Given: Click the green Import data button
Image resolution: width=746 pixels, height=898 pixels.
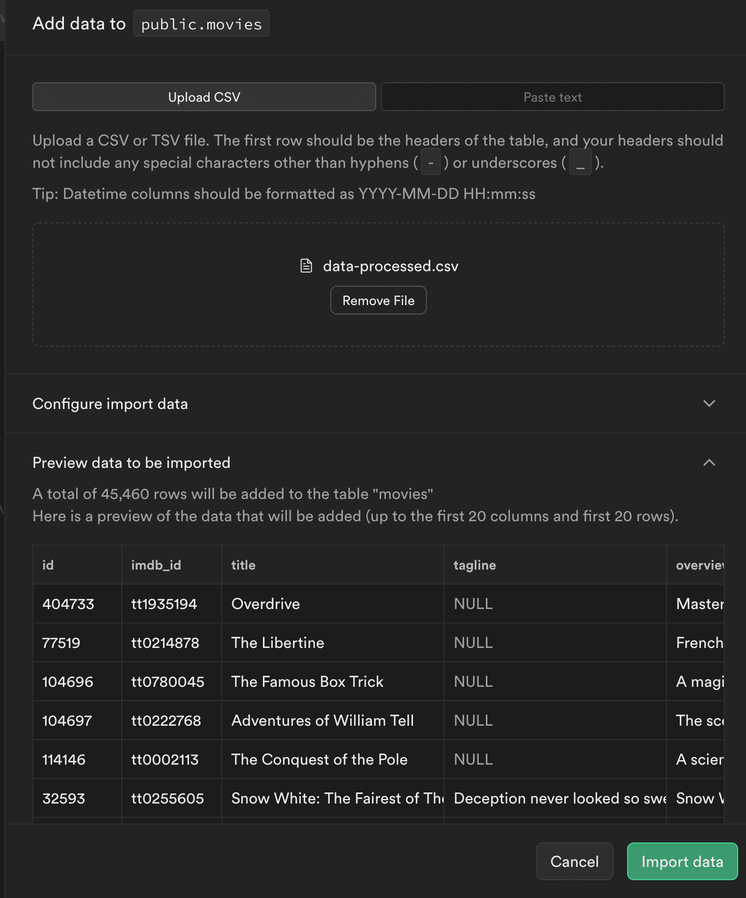Looking at the screenshot, I should [682, 861].
